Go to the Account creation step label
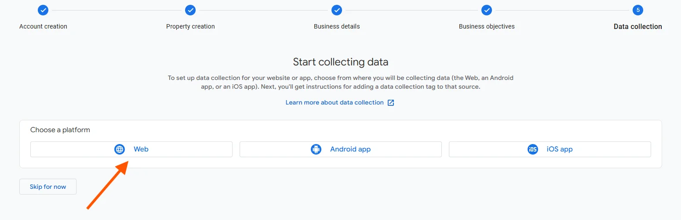Viewport: 681px width, 220px height. [x=43, y=26]
